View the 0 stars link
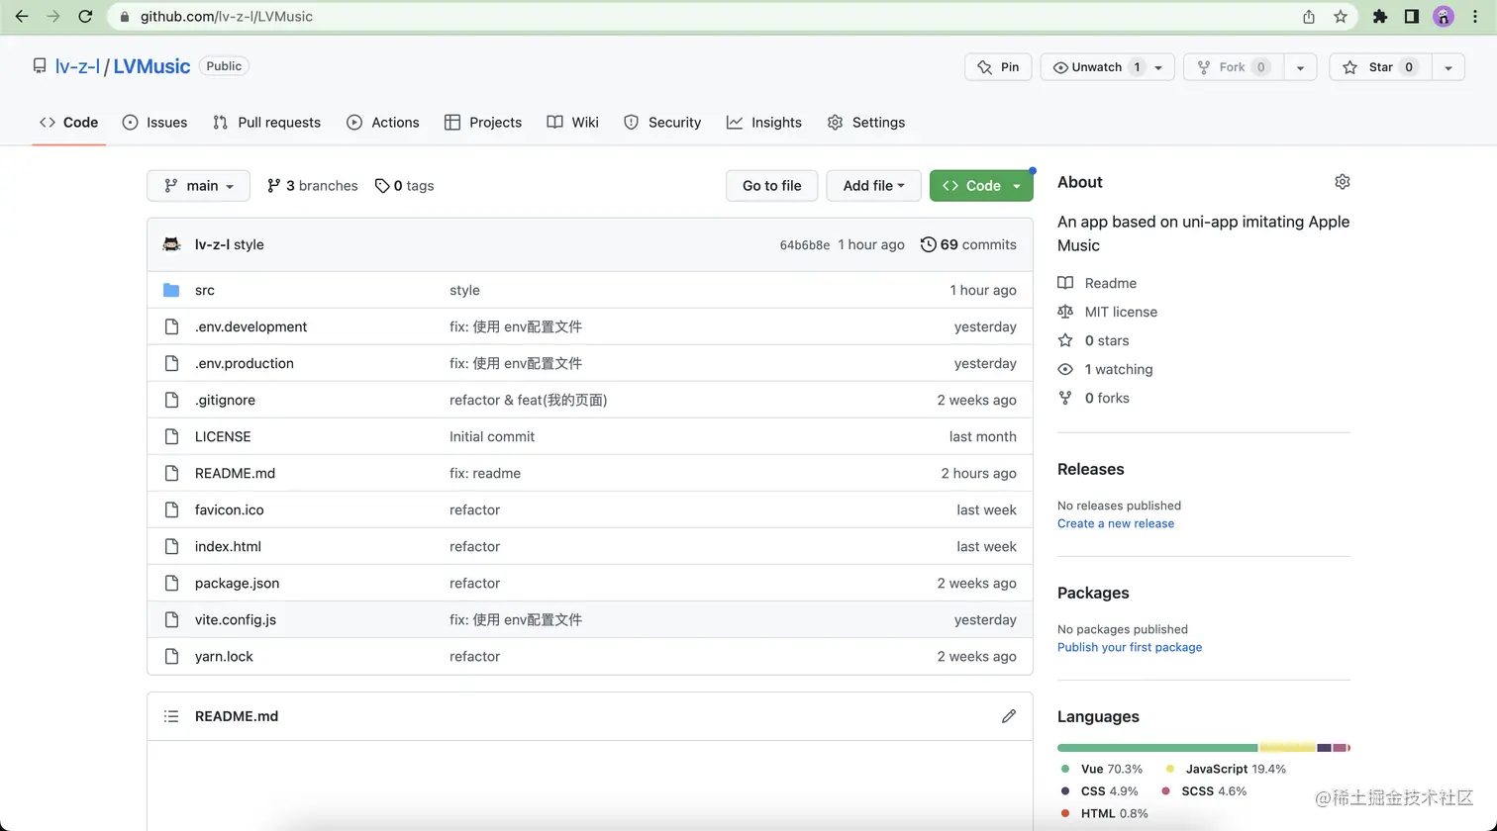 [1093, 340]
